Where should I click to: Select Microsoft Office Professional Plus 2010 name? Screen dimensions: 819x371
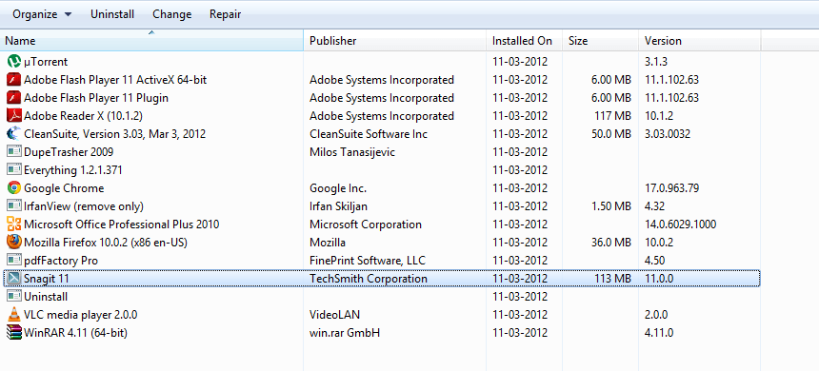point(122,225)
